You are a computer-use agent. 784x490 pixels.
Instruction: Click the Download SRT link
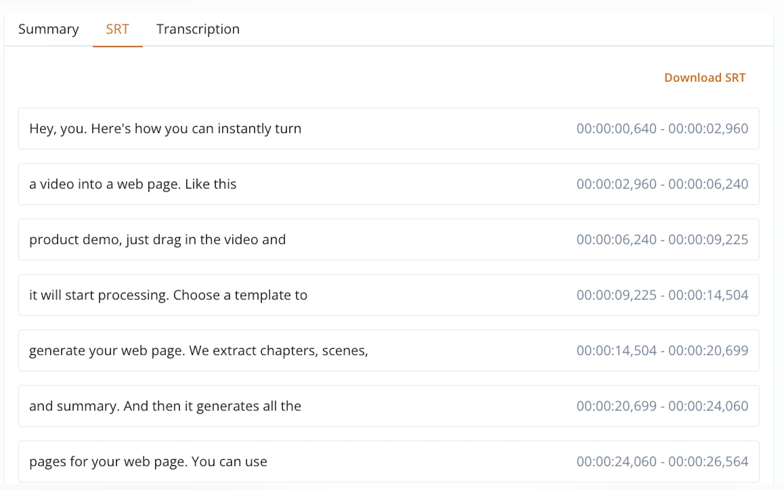(705, 78)
